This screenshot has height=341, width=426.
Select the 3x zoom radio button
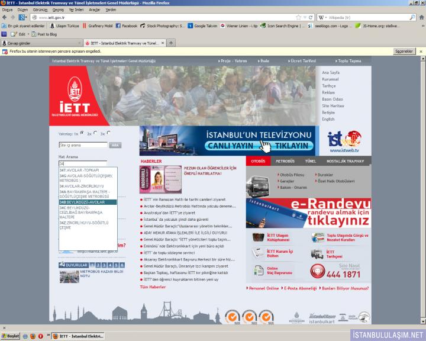tap(109, 133)
